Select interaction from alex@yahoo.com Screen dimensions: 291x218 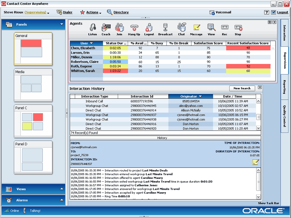[163, 106]
